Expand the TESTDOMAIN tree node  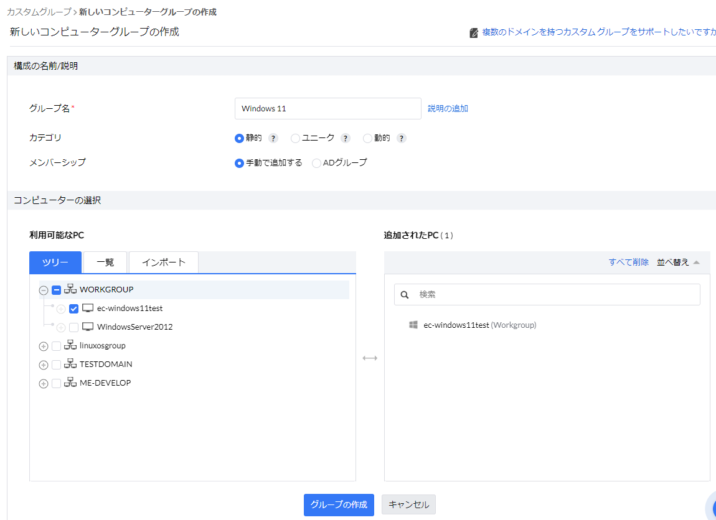(44, 365)
